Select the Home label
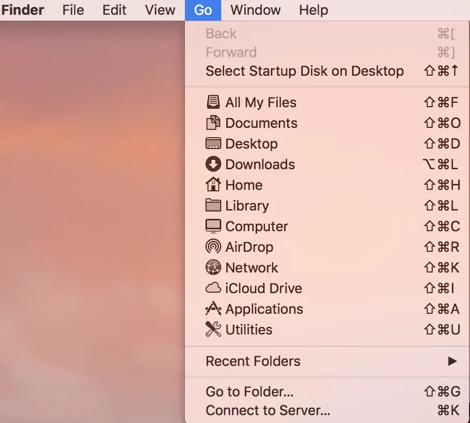This screenshot has height=423, width=470. click(x=244, y=185)
